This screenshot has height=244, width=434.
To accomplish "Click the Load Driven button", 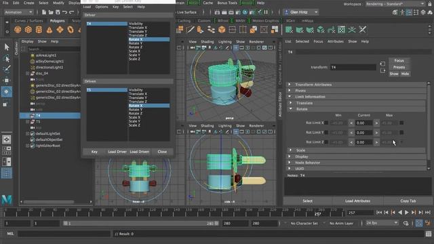I will pyautogui.click(x=140, y=152).
